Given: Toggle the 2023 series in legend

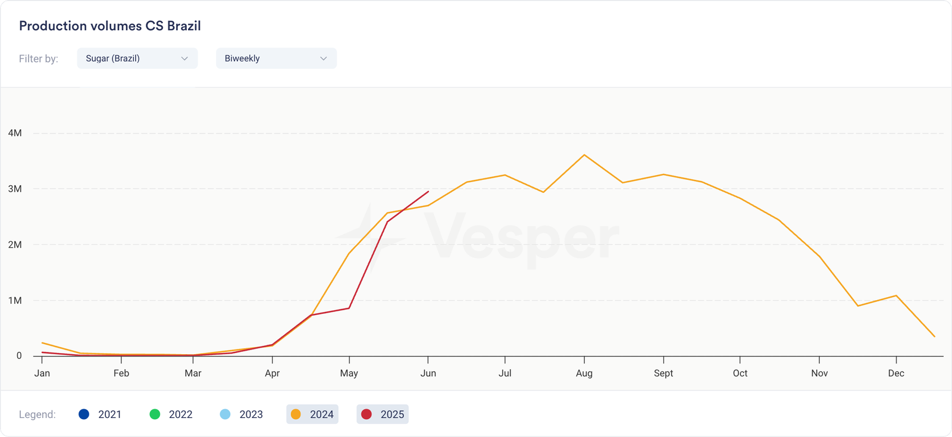Looking at the screenshot, I should pyautogui.click(x=241, y=414).
